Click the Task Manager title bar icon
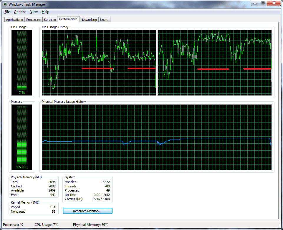This screenshot has width=283, height=230. pyautogui.click(x=5, y=4)
